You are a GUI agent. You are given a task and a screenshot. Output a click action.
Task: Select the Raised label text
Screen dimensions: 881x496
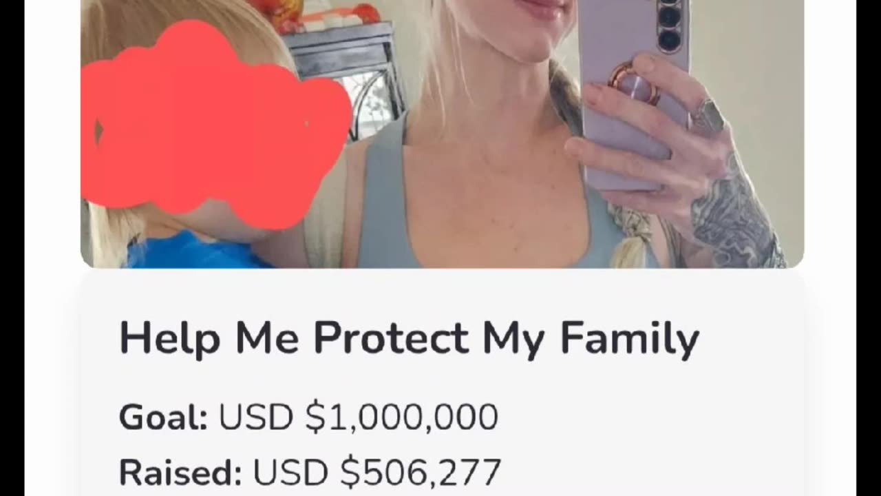click(180, 473)
